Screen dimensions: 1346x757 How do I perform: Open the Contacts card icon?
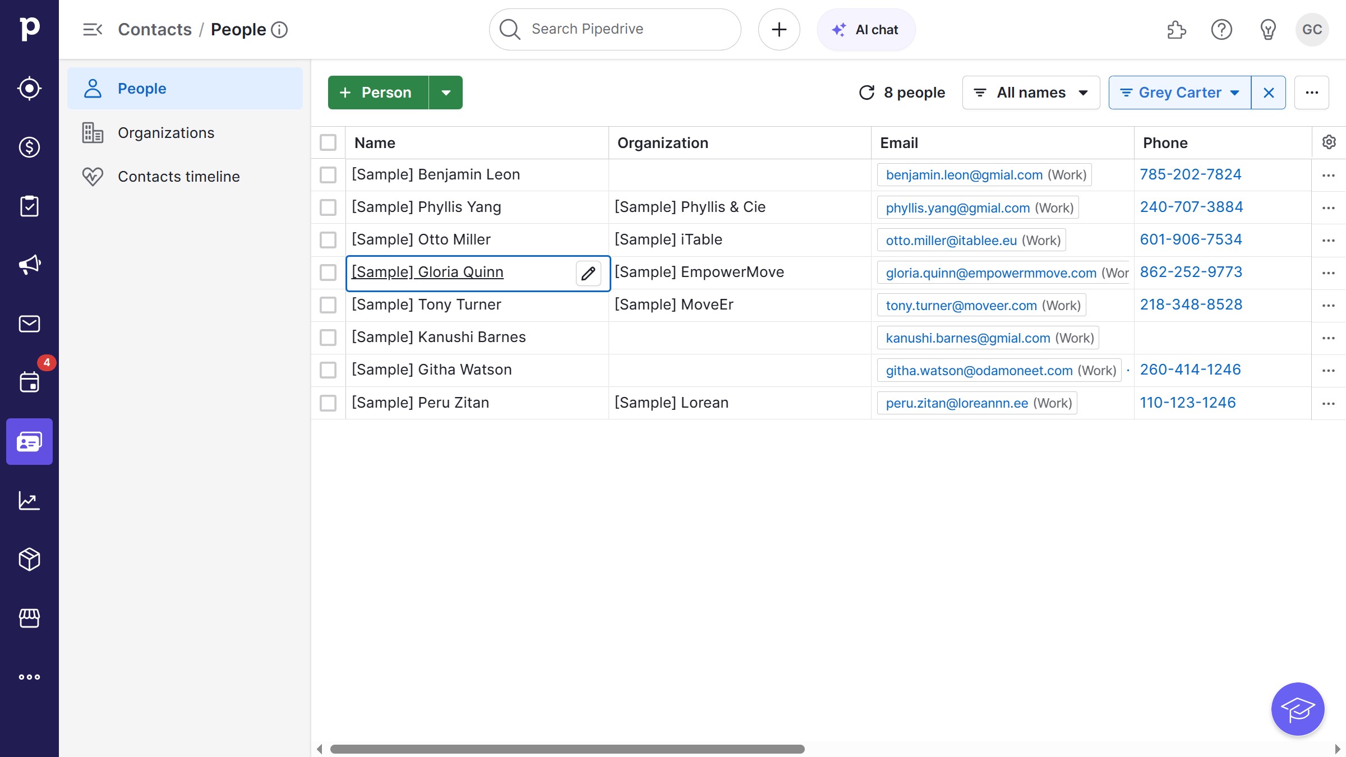[x=29, y=441]
